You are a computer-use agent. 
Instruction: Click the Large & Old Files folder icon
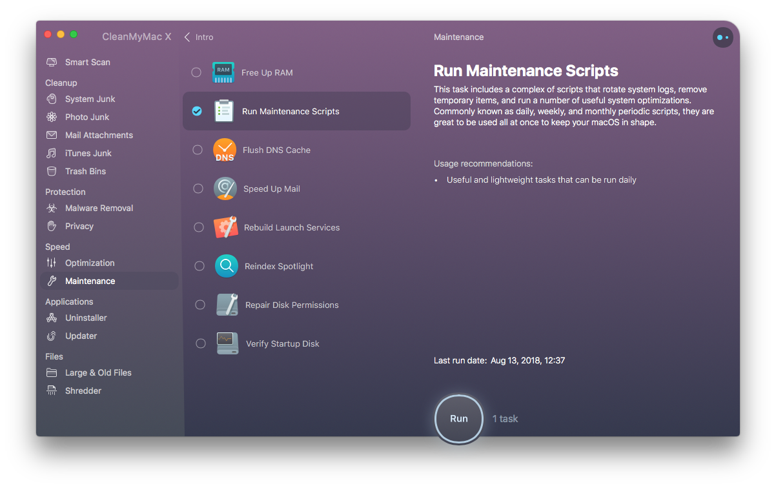tap(52, 372)
